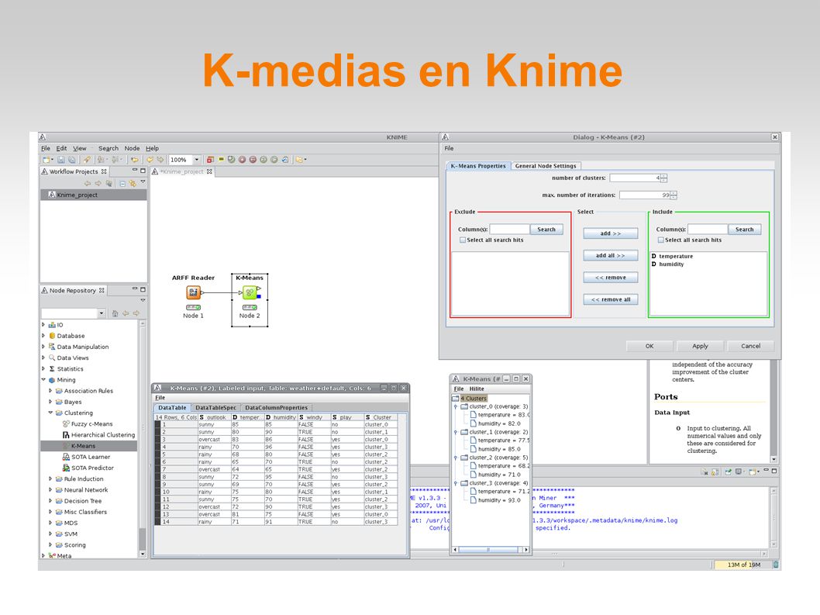Open the zoom 100% dropdown

(197, 160)
